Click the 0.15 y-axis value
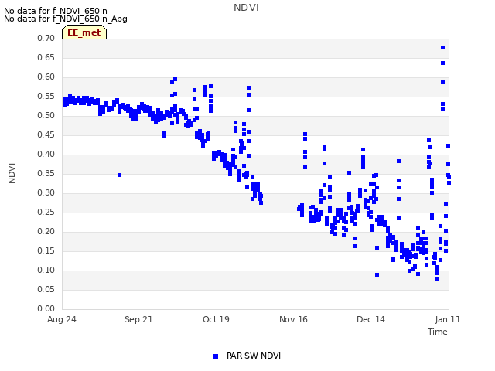The width and height of the screenshot is (495, 371). (46, 250)
